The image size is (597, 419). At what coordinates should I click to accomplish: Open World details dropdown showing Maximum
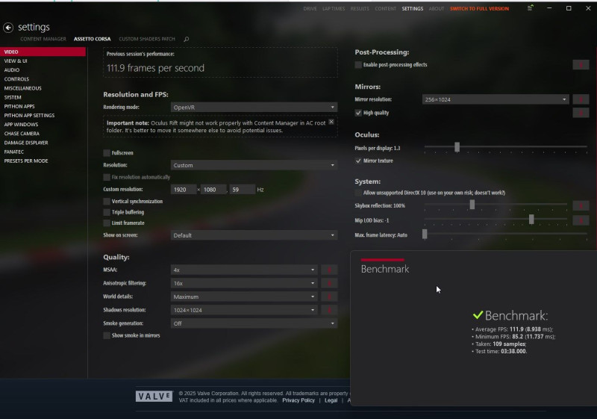(244, 297)
